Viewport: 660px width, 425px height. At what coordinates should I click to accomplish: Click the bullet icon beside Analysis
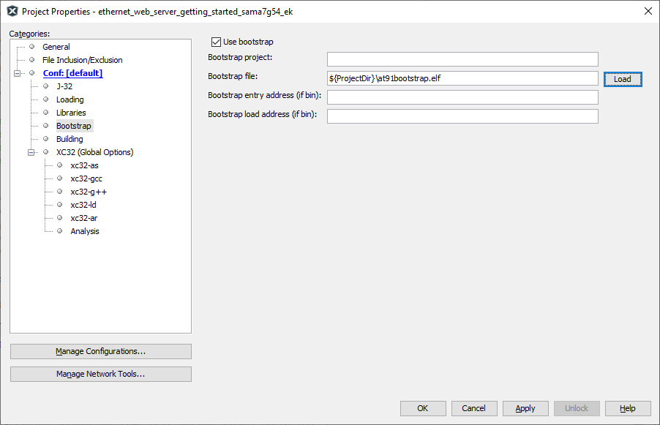(60, 231)
